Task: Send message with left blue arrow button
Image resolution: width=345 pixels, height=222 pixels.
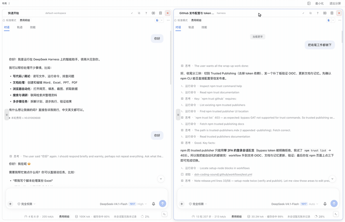Action: (162, 203)
